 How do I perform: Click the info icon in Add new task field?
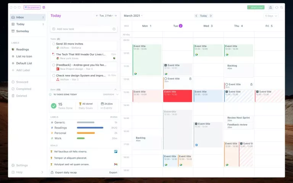[x=114, y=29]
